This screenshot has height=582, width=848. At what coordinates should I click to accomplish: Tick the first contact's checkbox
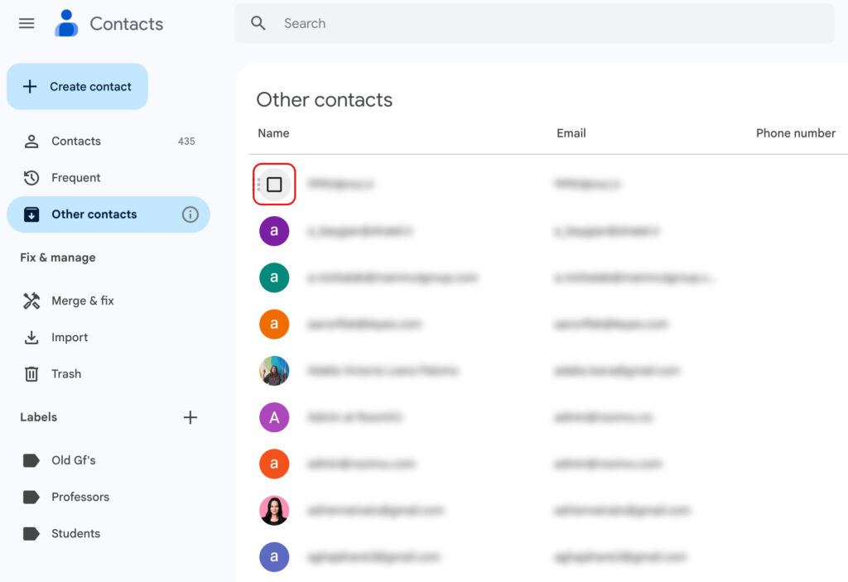tap(274, 184)
